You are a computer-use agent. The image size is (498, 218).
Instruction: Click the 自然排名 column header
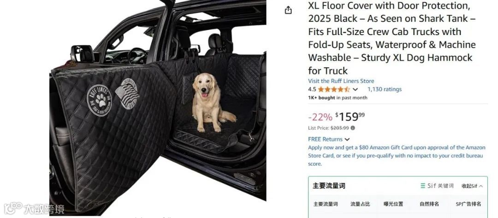[429, 204]
